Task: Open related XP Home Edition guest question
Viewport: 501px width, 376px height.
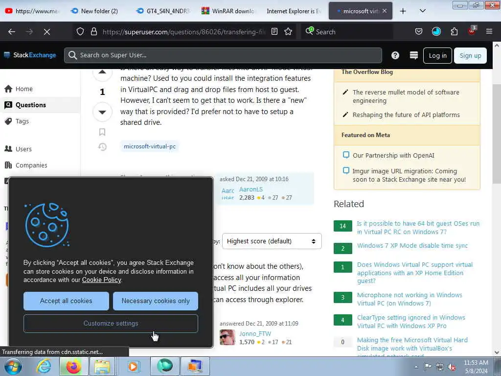Action: [x=415, y=273]
